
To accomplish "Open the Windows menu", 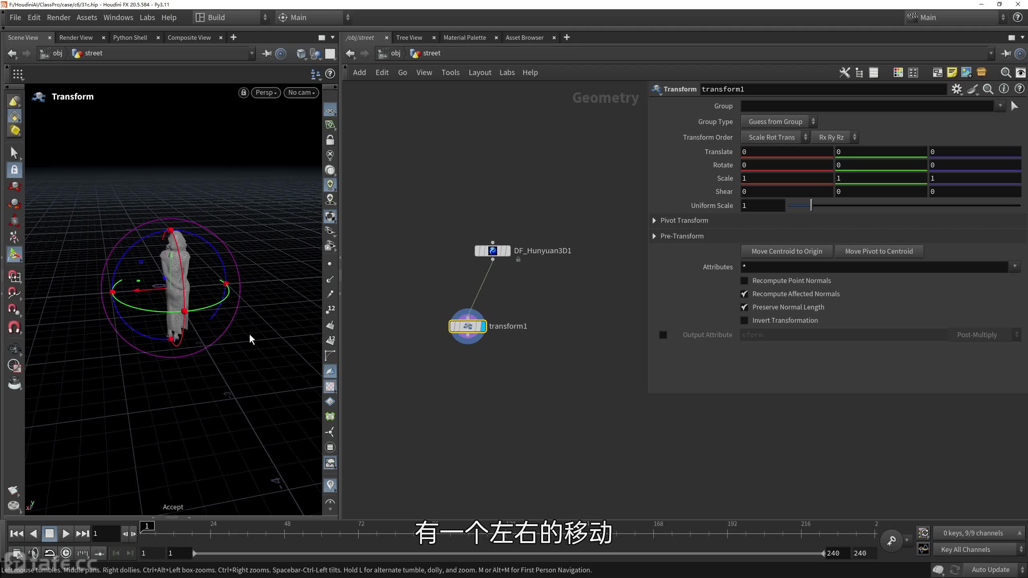I will click(x=118, y=17).
